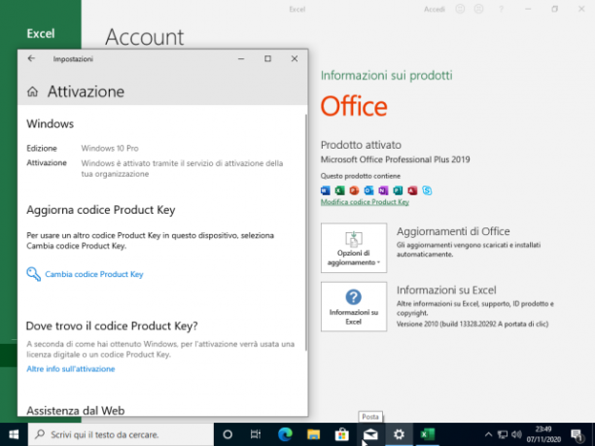Open Microsoft Store from the taskbar
Image resolution: width=595 pixels, height=446 pixels.
[x=342, y=434]
